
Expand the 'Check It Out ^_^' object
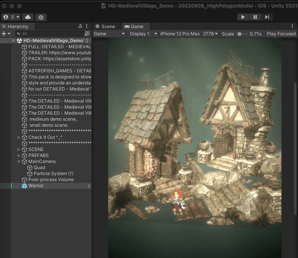point(19,137)
